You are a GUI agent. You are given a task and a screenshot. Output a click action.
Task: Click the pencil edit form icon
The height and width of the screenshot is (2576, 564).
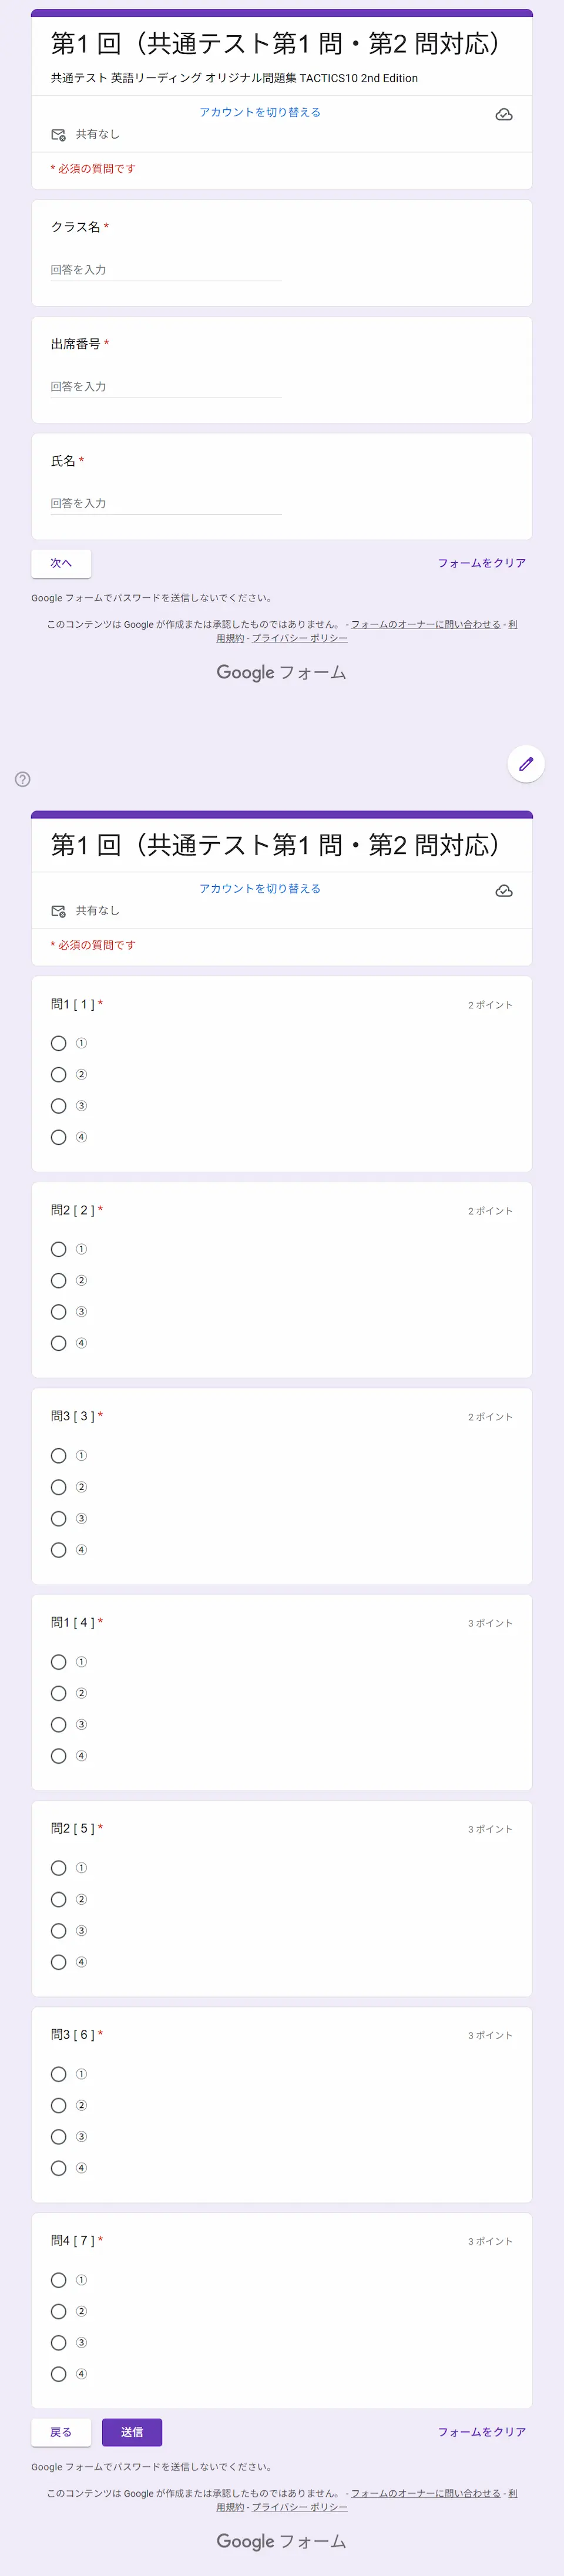point(526,764)
